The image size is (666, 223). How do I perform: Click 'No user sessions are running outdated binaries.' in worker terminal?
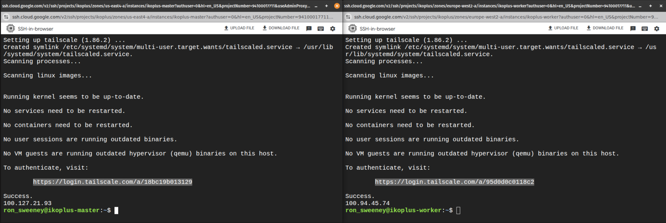[x=432, y=139]
